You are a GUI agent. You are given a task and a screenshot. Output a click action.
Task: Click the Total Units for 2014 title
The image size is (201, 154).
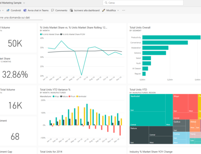coord(51,152)
